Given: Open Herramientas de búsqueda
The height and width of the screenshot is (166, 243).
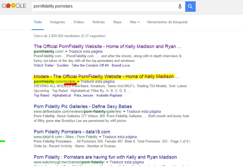Looking at the screenshot, I should 167,22.
